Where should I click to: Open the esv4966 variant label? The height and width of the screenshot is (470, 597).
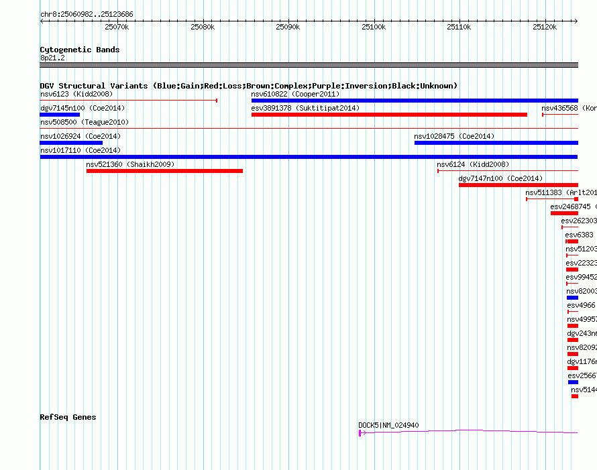tap(581, 305)
